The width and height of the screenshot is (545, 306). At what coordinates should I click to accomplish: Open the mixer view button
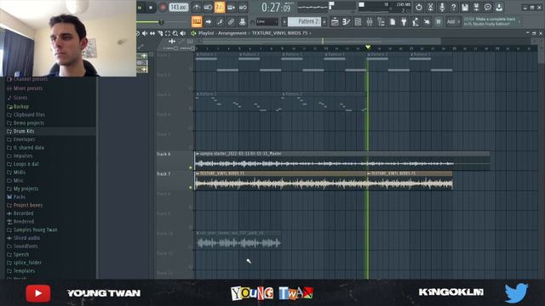[x=369, y=22]
